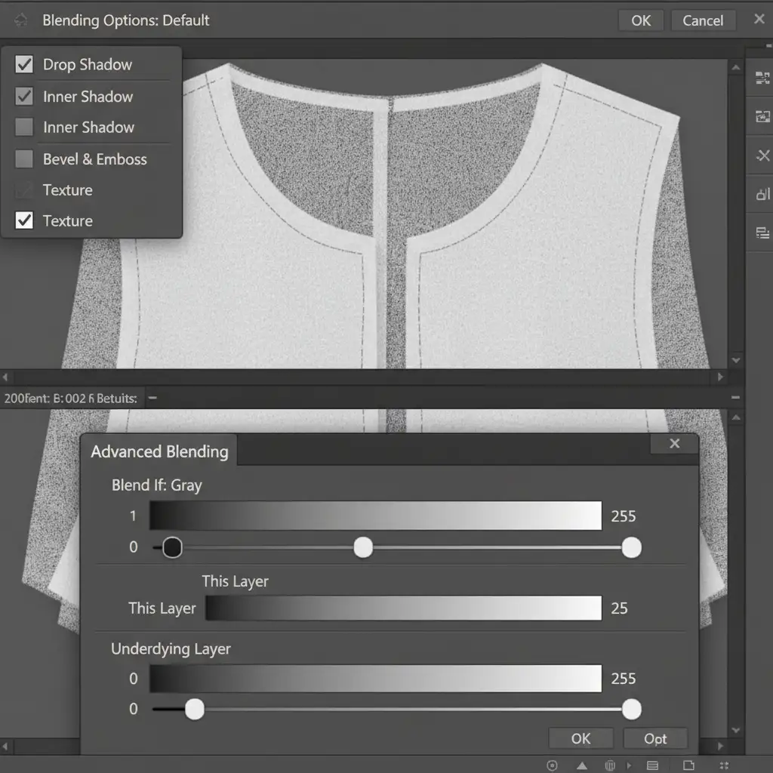Screen dimensions: 773x773
Task: Select the Advanced Blending tab
Action: [159, 451]
